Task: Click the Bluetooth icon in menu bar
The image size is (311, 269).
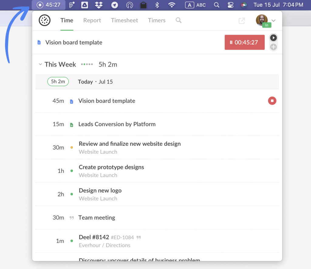Action: pyautogui.click(x=157, y=5)
